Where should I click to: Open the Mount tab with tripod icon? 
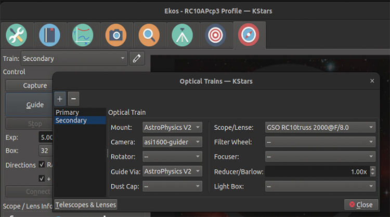183,35
